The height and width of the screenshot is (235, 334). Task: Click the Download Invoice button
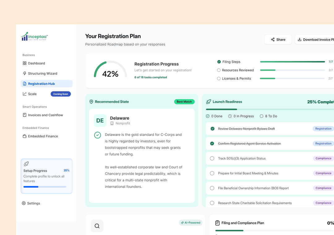tap(315, 40)
